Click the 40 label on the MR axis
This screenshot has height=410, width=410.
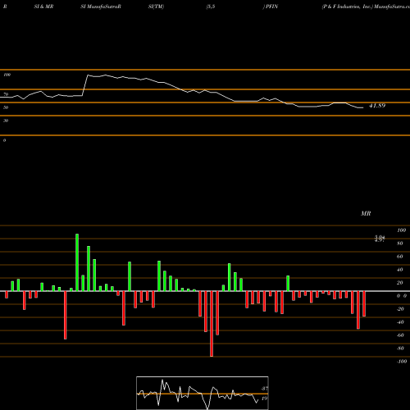pos(400,270)
